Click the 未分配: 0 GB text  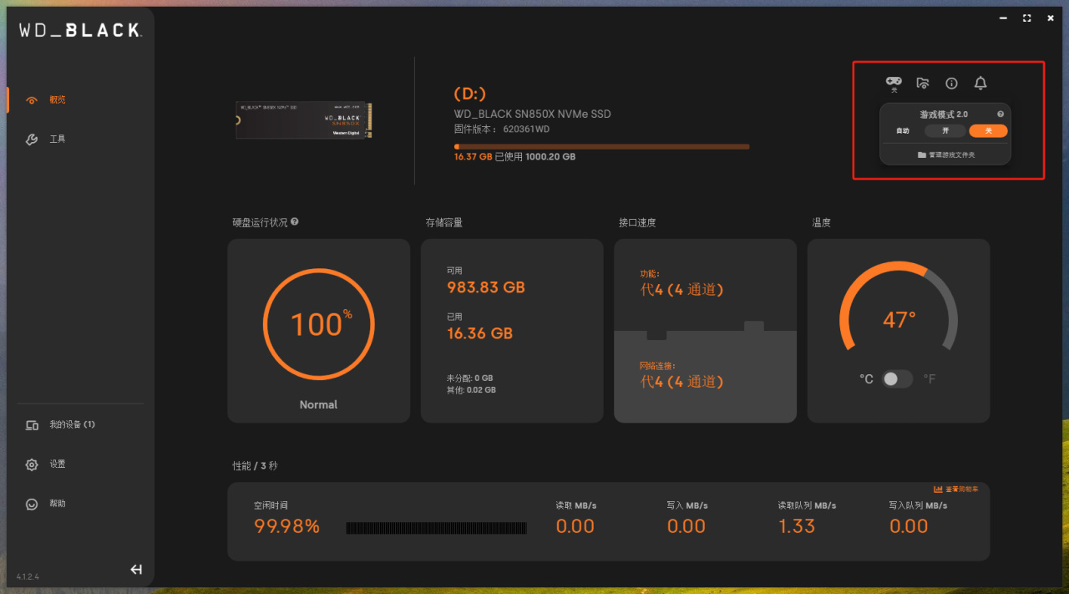(x=470, y=378)
